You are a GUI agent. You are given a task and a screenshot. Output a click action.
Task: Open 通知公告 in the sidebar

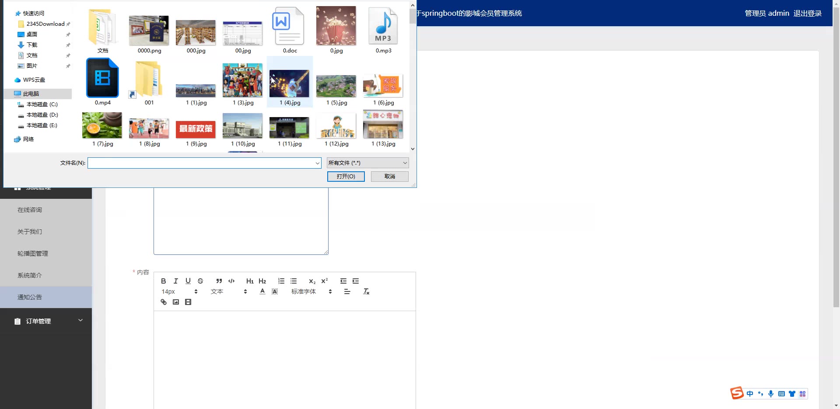click(46, 297)
